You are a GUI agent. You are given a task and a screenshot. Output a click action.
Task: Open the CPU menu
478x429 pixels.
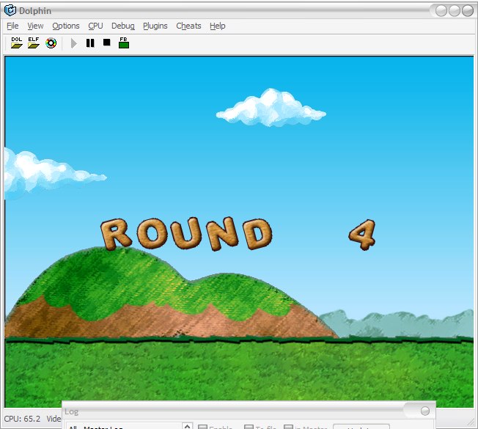95,26
